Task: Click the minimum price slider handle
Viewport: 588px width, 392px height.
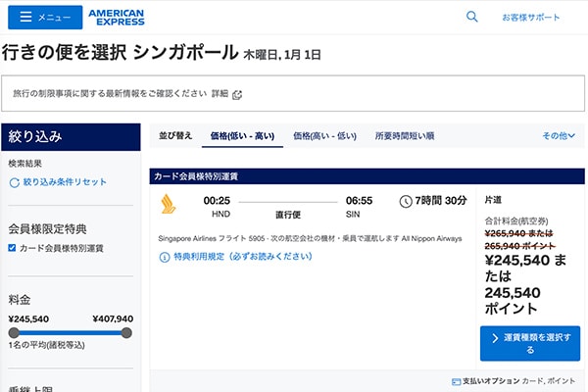Action: 13,333
